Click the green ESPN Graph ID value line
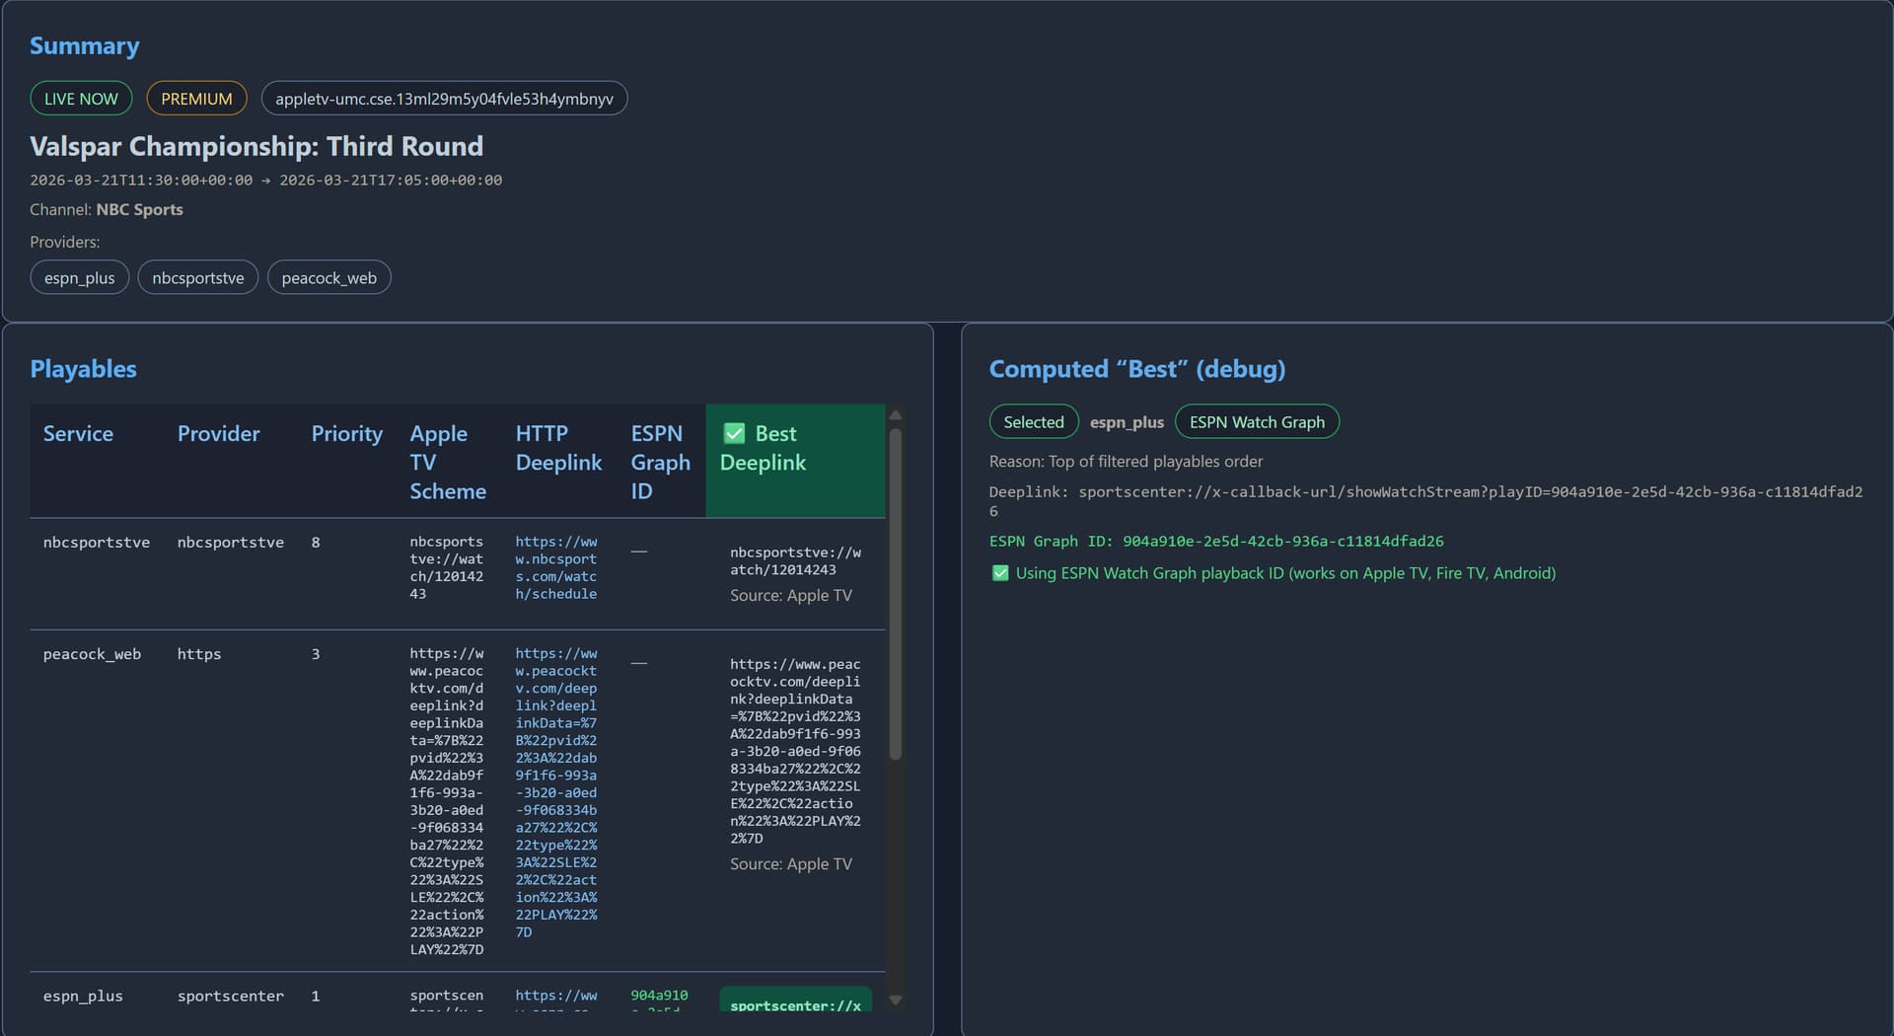This screenshot has height=1036, width=1894. point(1216,541)
